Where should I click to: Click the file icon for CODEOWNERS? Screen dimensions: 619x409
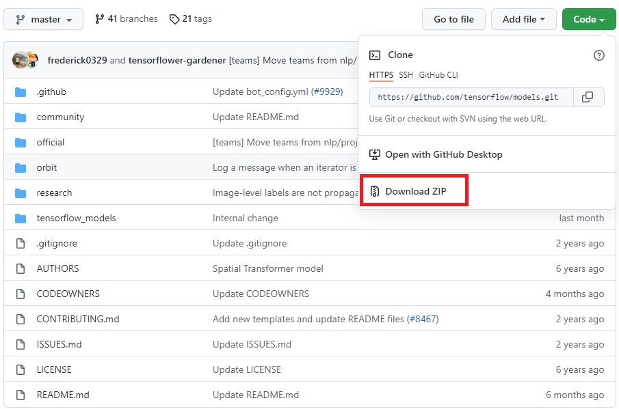(21, 294)
